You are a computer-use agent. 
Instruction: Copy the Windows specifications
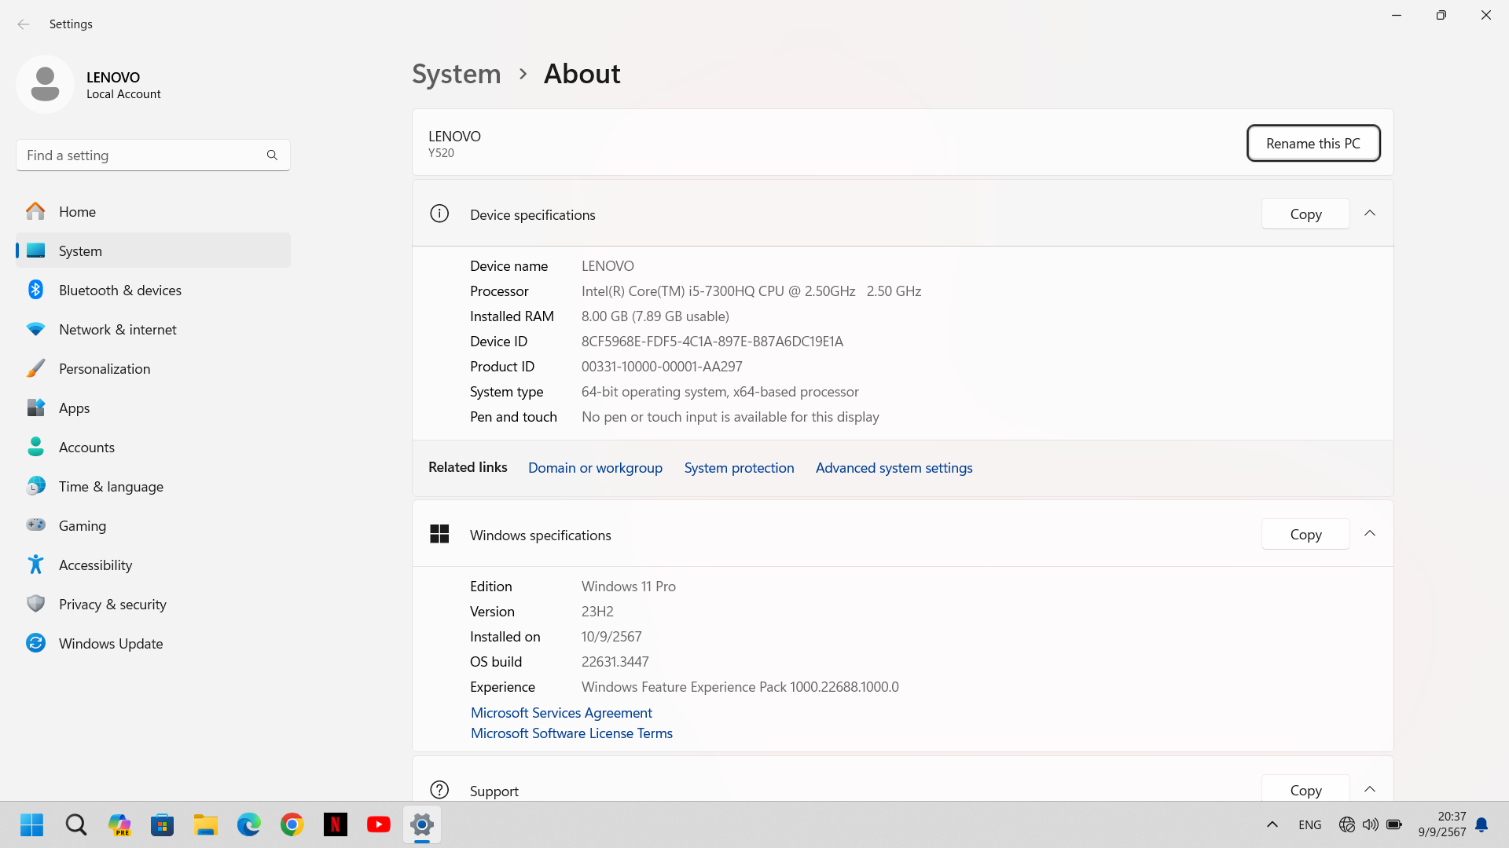coord(1305,534)
